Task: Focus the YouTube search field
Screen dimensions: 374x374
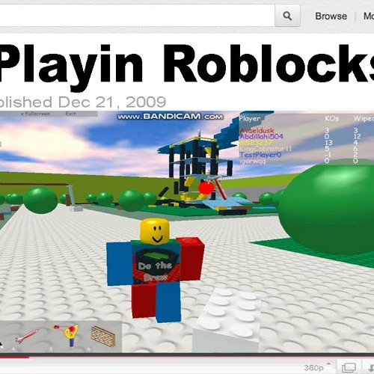Action: pyautogui.click(x=137, y=16)
